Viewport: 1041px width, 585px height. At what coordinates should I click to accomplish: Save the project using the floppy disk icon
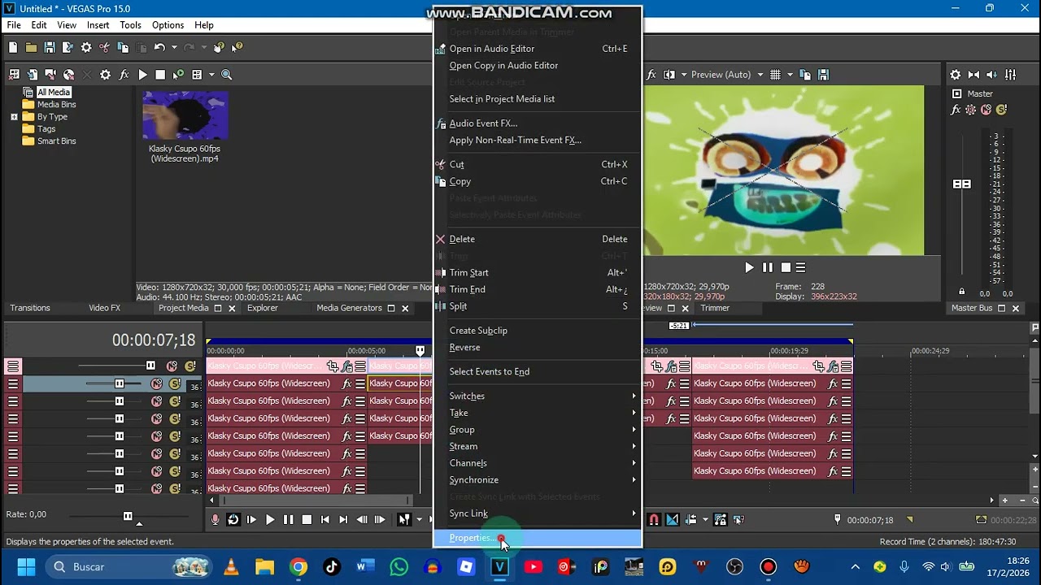(x=50, y=48)
